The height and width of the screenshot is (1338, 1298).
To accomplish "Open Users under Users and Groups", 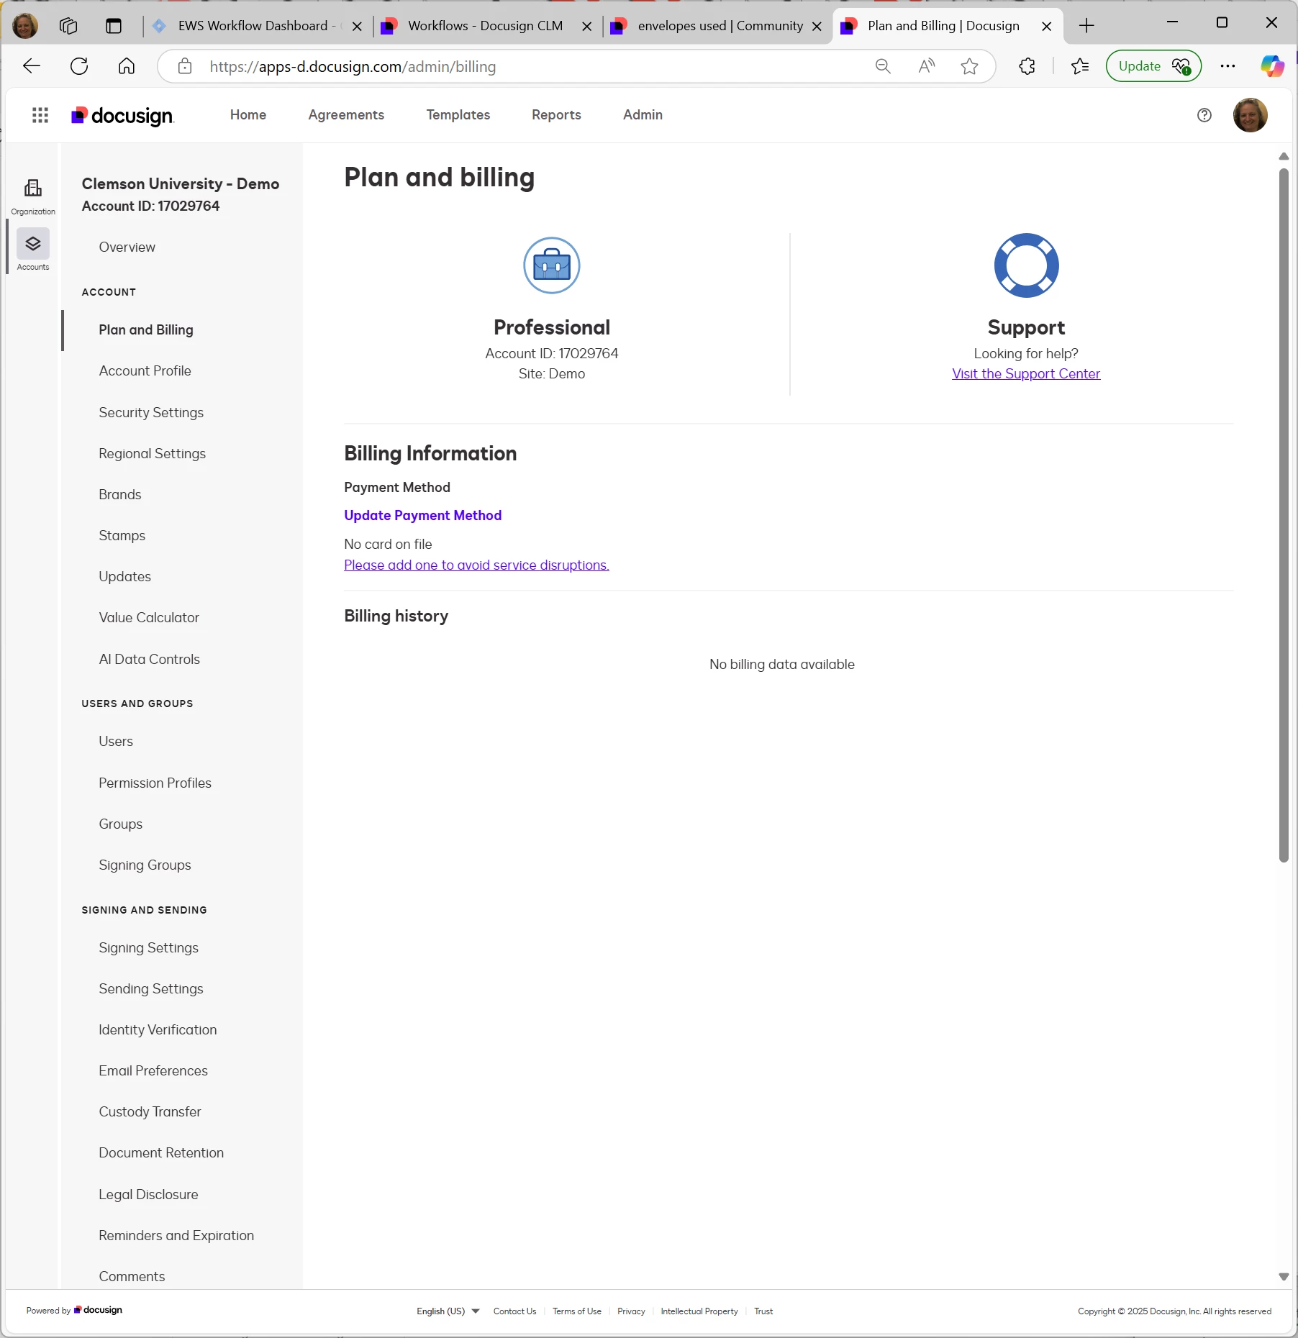I will point(116,741).
